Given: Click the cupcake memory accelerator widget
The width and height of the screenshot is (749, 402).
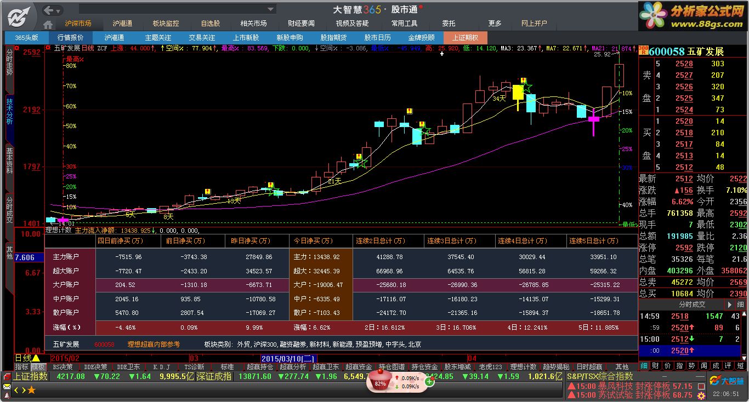Looking at the screenshot, I should point(380,379).
